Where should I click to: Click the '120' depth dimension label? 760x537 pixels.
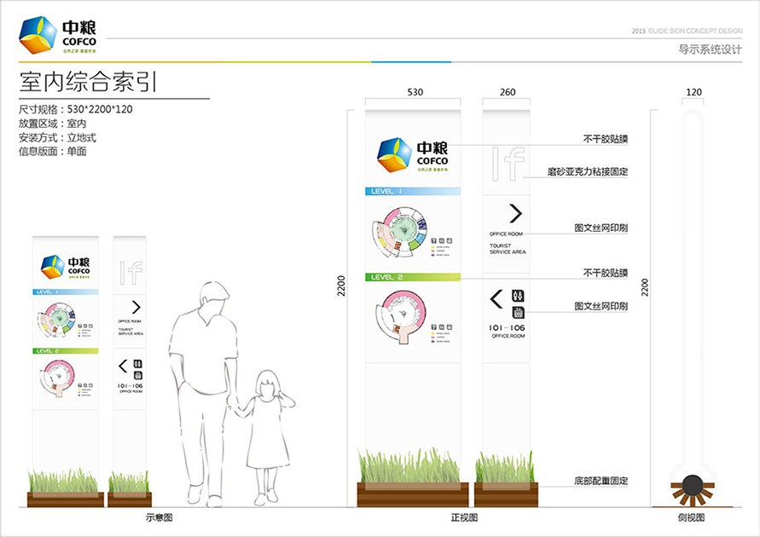pyautogui.click(x=693, y=92)
